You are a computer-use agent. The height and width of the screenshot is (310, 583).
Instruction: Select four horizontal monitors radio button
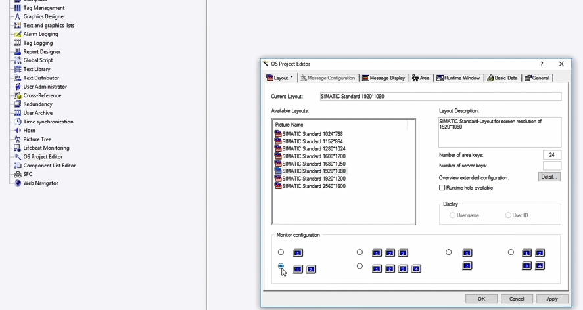pyautogui.click(x=360, y=266)
